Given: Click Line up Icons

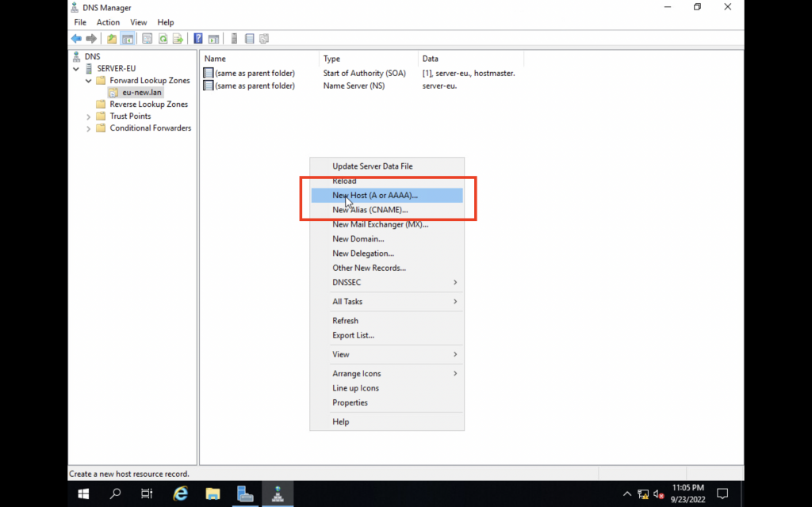Looking at the screenshot, I should coord(387,388).
